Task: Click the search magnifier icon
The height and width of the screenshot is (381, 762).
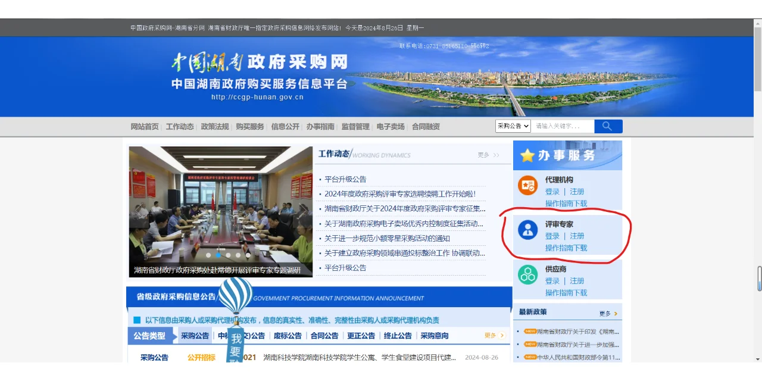Action: tap(607, 126)
